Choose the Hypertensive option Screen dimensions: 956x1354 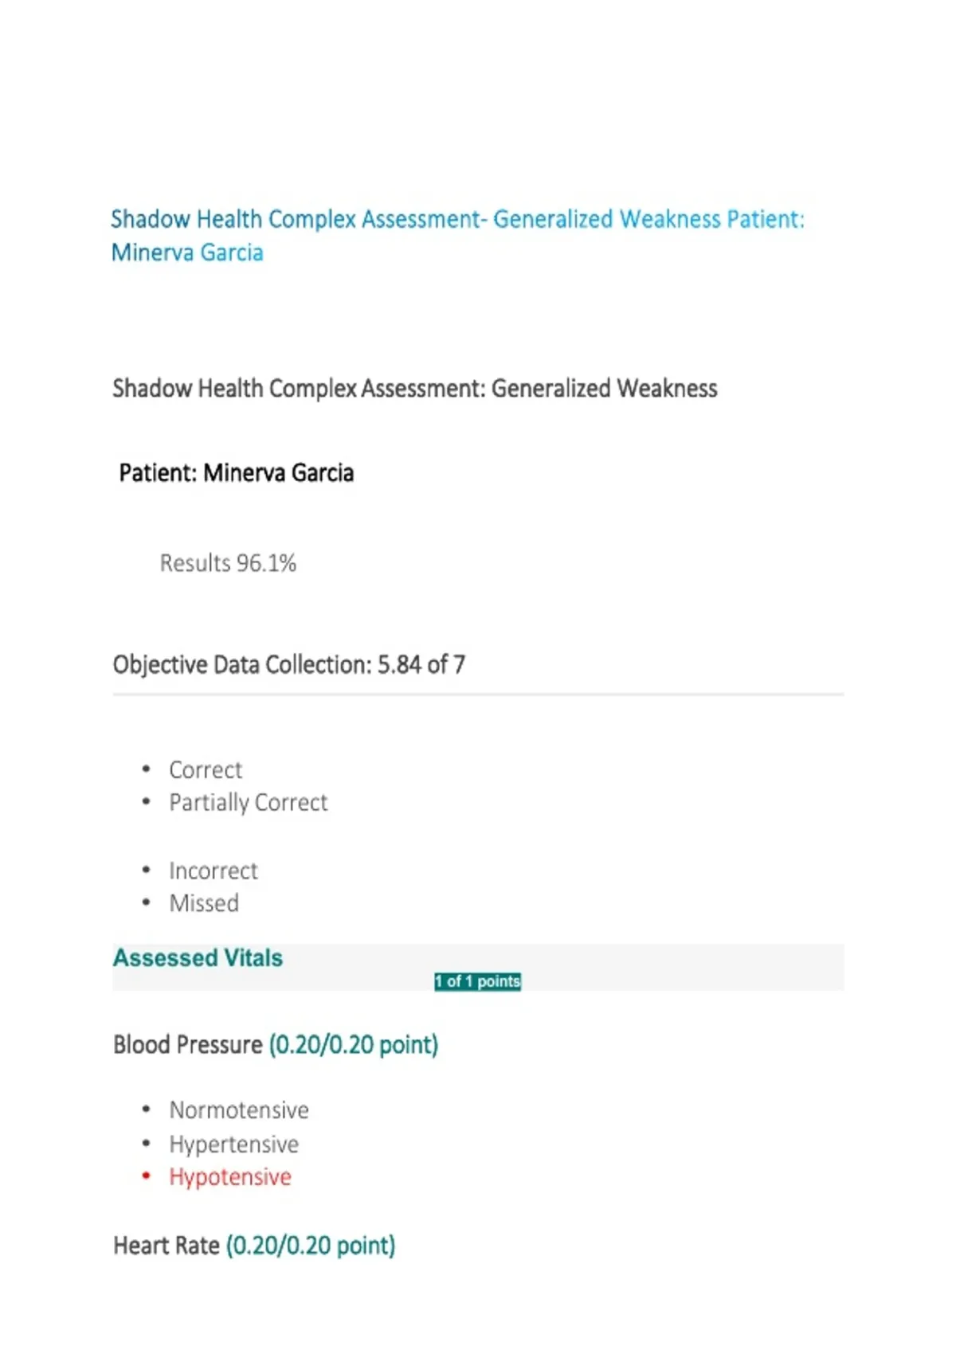234,1145
